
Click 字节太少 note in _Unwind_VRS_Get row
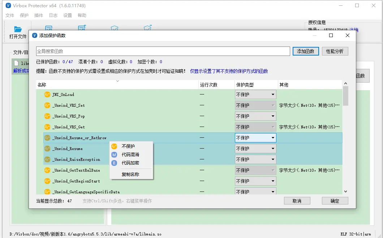pos(309,127)
